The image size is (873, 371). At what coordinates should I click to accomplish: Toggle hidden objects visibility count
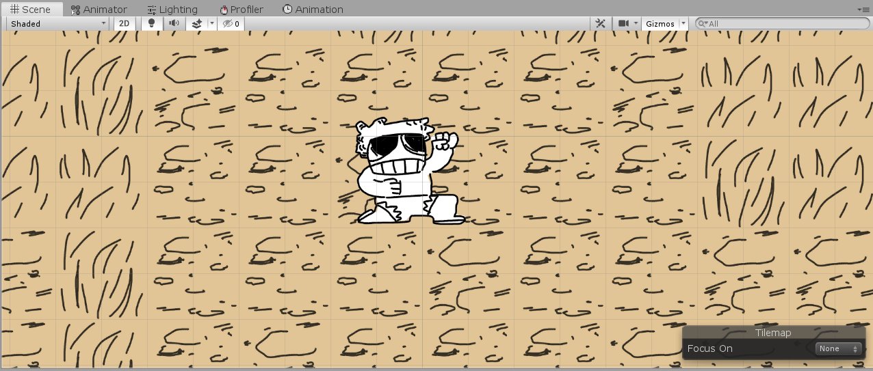click(231, 23)
